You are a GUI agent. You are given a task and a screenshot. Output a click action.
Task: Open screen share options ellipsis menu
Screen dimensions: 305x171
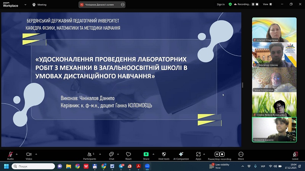pos(122,5)
